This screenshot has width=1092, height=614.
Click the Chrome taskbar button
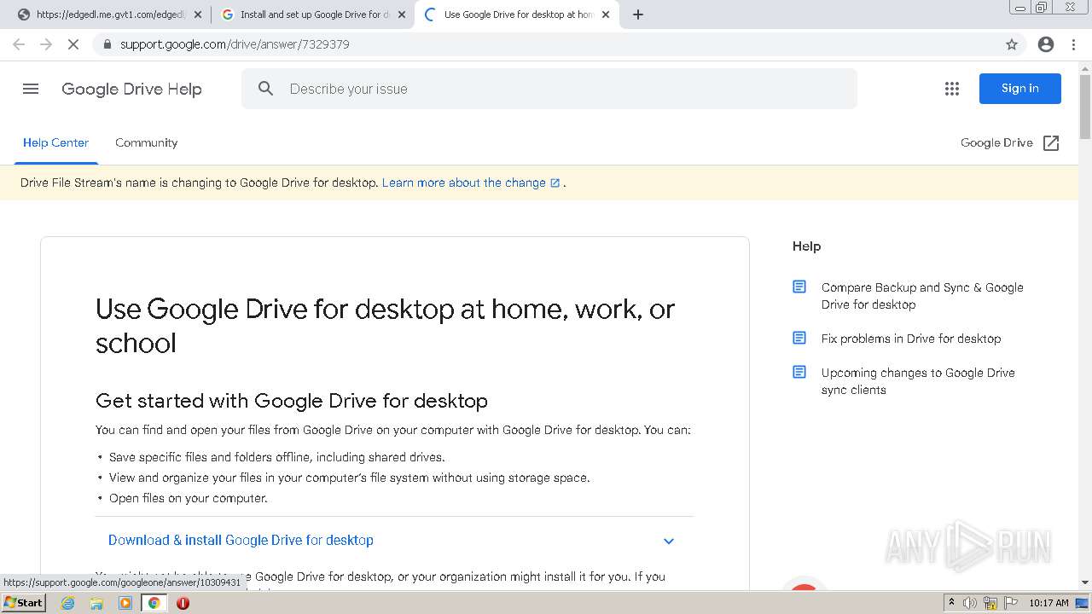point(154,603)
